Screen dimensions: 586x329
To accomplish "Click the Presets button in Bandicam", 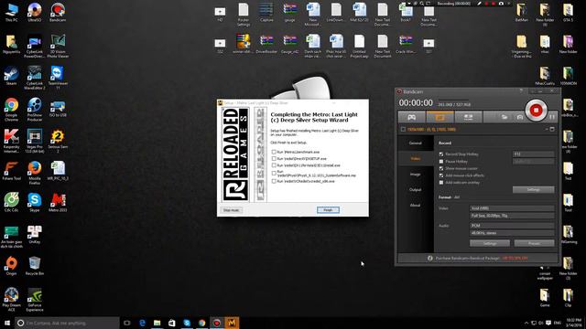I will (534, 243).
